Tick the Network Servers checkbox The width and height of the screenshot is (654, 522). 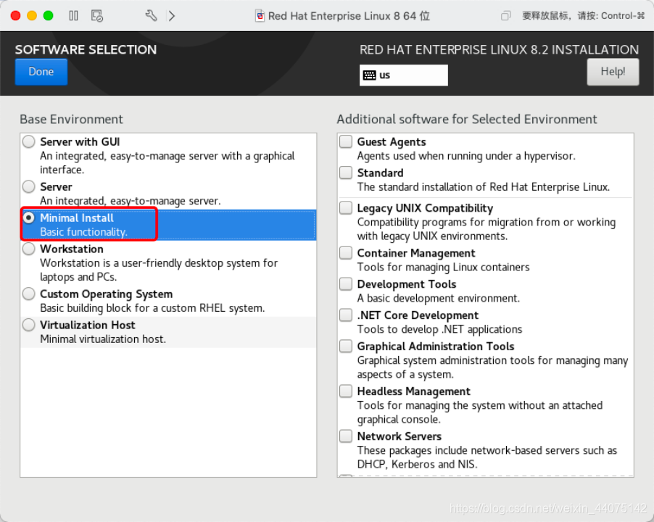coord(346,436)
